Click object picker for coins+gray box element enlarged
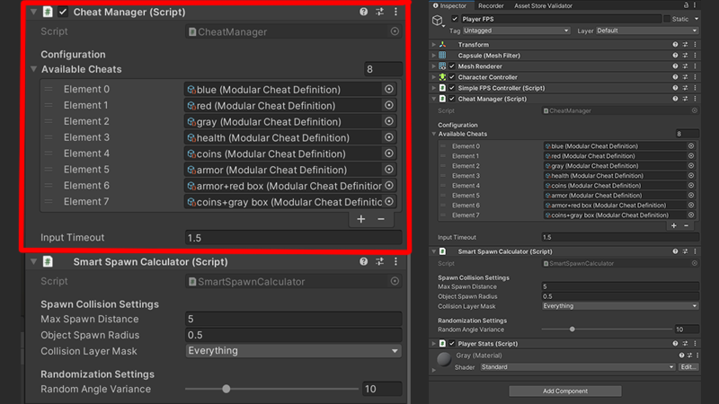 pos(389,201)
